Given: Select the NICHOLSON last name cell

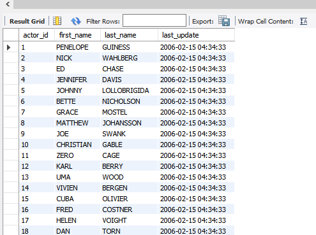Looking at the screenshot, I should pyautogui.click(x=129, y=101).
